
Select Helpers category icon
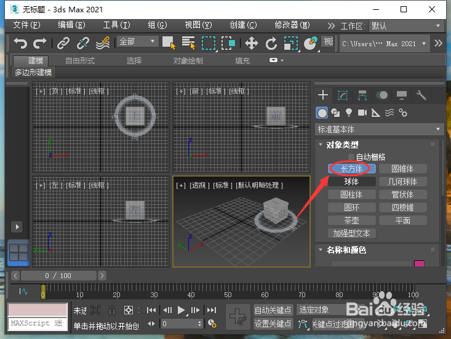pyautogui.click(x=376, y=113)
